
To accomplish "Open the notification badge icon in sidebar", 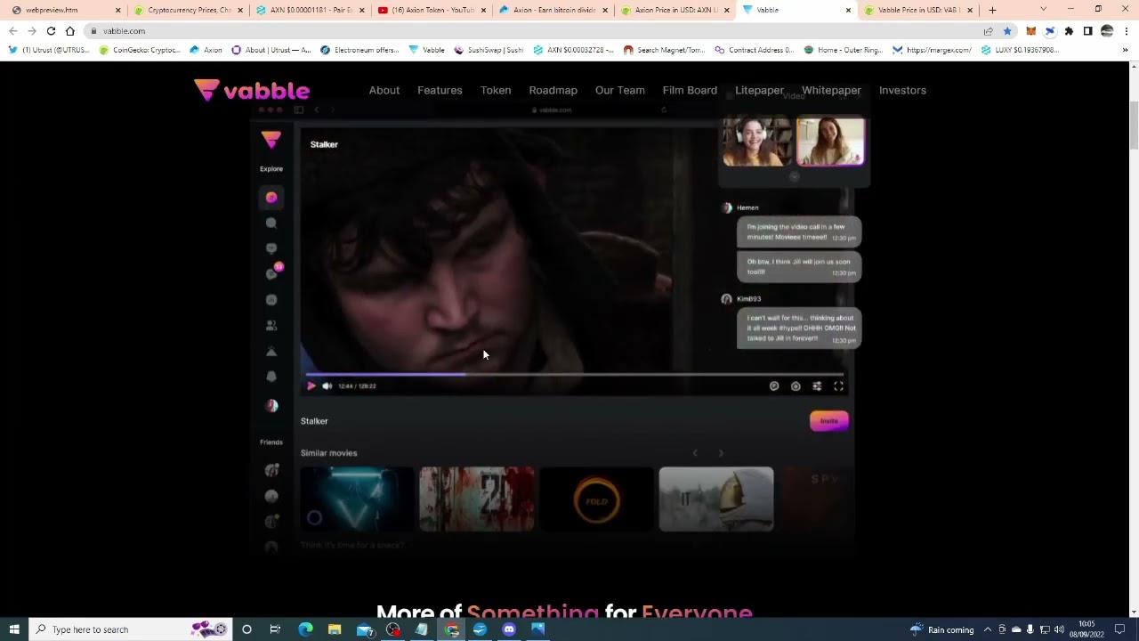I will pyautogui.click(x=273, y=272).
